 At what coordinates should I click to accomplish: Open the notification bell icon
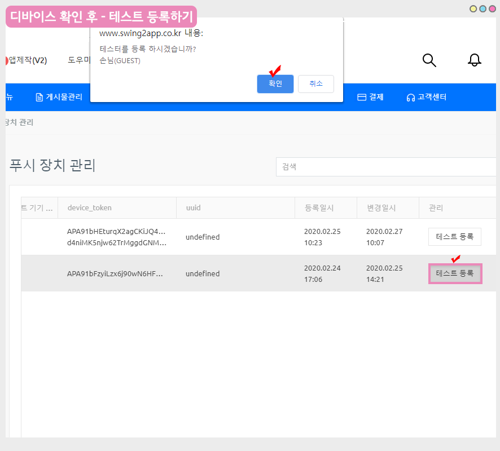[475, 60]
